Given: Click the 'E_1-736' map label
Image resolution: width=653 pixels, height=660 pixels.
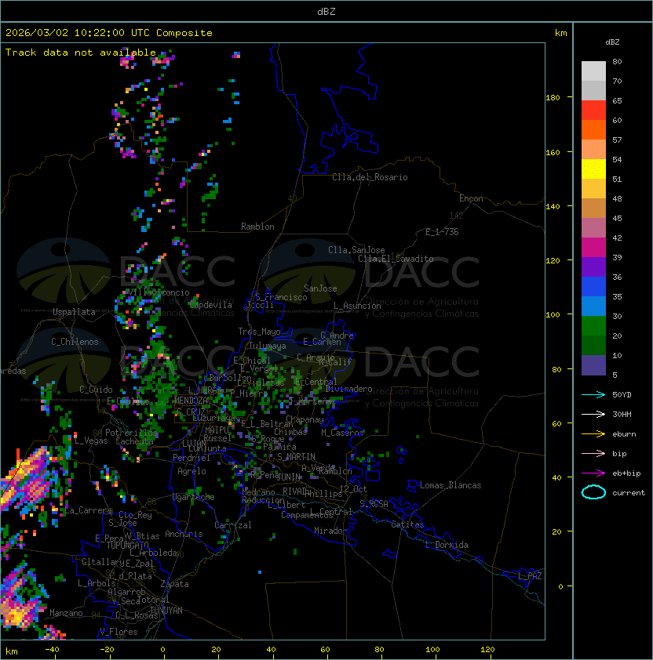Looking at the screenshot, I should pyautogui.click(x=442, y=232).
